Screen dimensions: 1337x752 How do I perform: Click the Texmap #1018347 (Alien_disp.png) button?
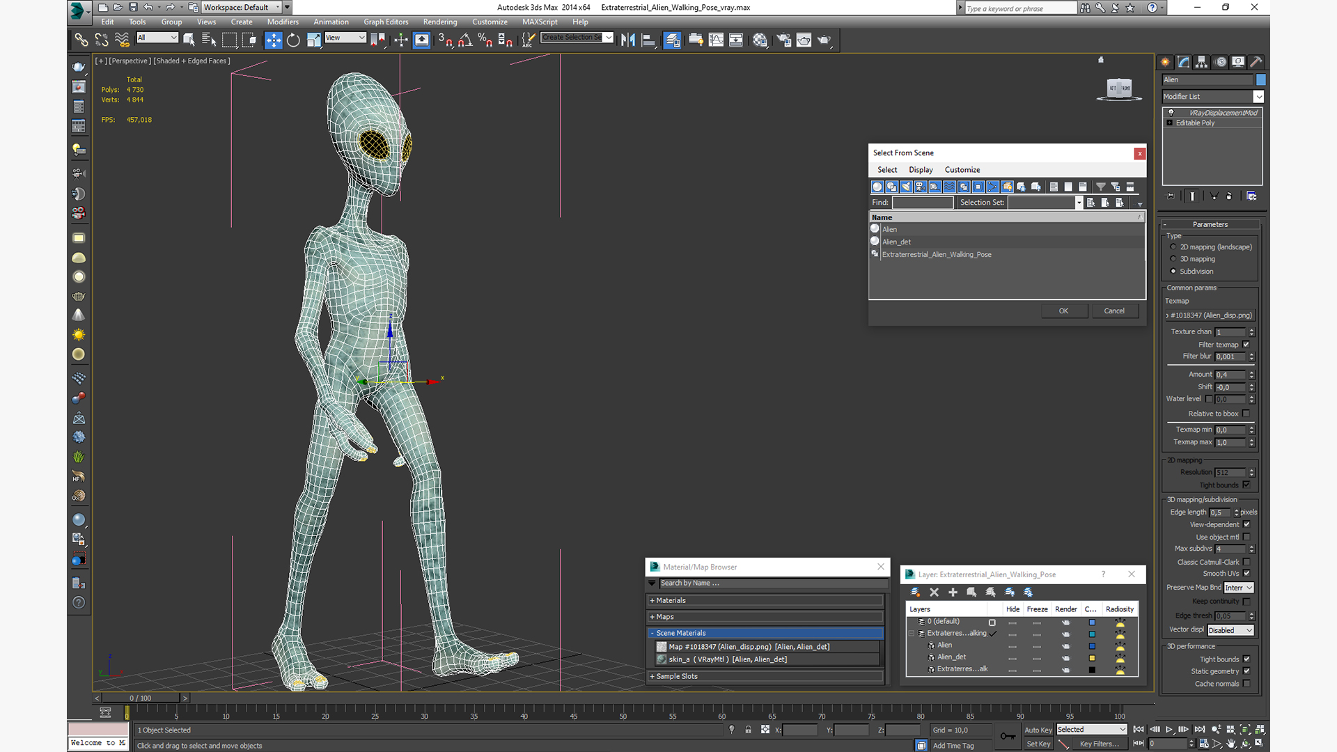click(1211, 315)
